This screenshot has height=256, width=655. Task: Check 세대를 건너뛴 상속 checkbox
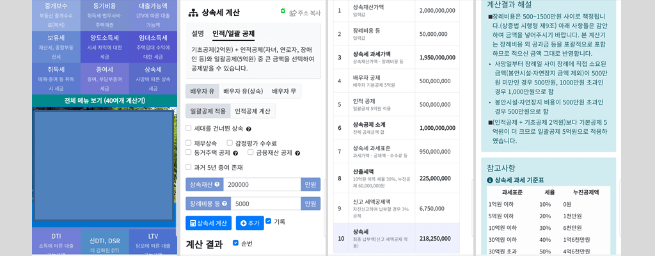(x=189, y=128)
